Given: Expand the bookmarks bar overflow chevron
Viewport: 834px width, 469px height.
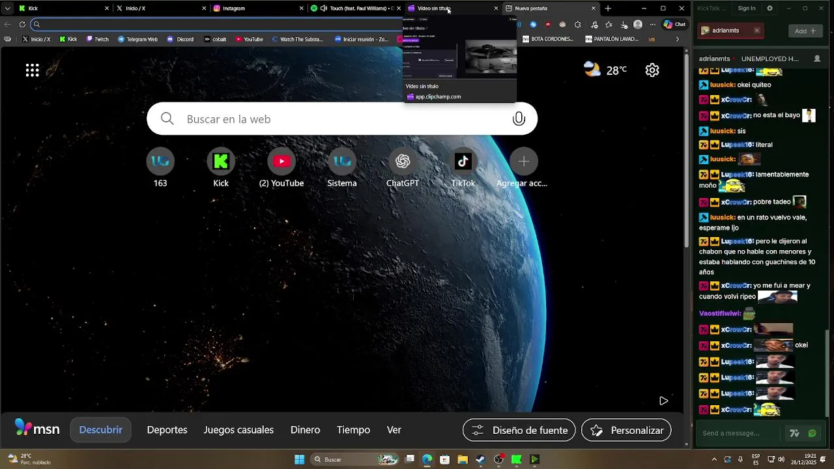Looking at the screenshot, I should 677,39.
